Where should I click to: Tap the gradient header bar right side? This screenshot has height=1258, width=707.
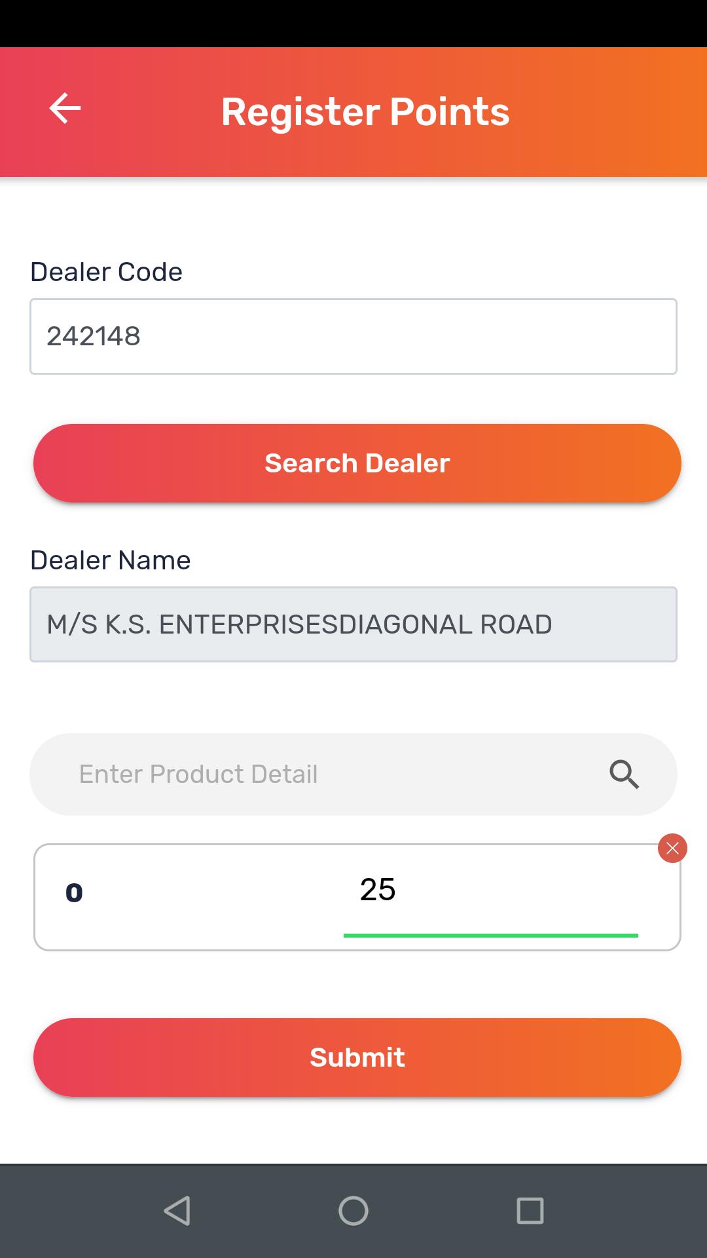(x=609, y=111)
